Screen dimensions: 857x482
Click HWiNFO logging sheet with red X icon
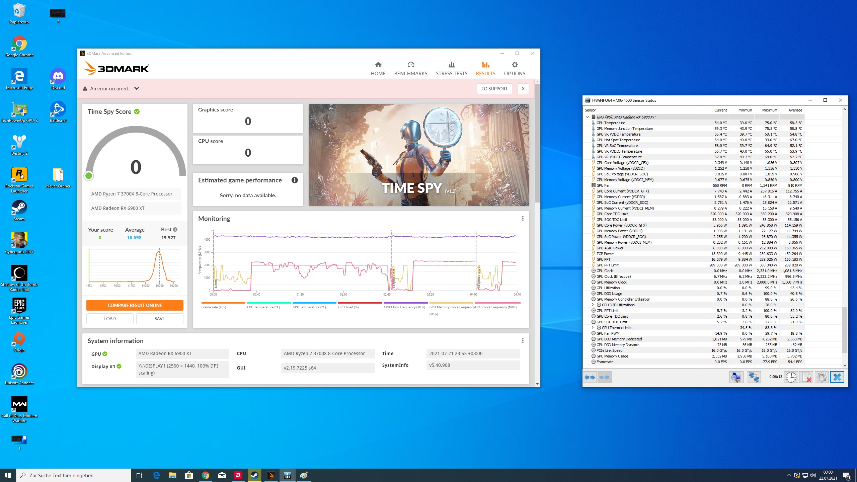tap(806, 377)
